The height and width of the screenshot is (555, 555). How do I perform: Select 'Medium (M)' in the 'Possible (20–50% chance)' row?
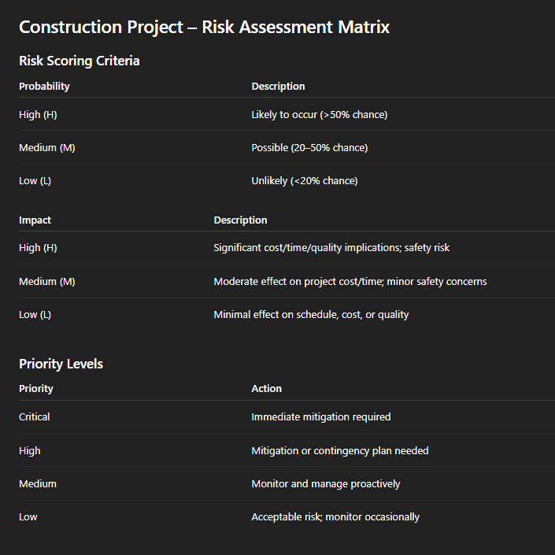(x=47, y=147)
